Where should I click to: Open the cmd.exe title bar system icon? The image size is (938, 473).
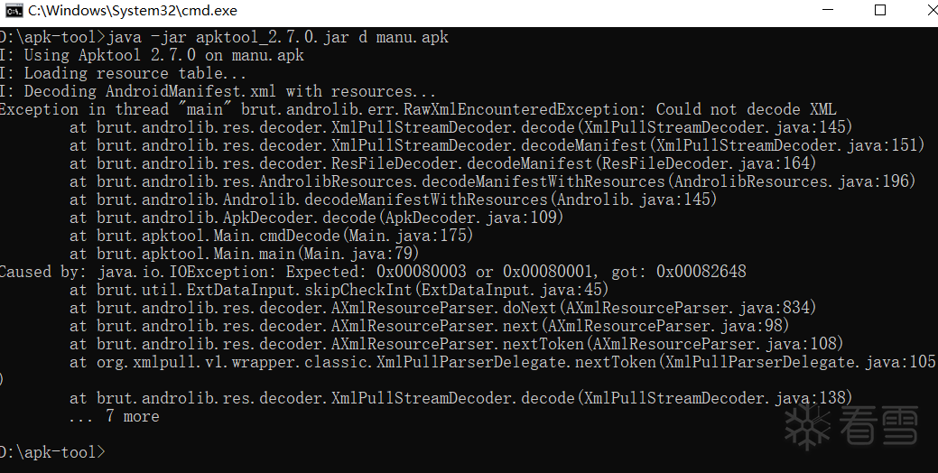14,11
